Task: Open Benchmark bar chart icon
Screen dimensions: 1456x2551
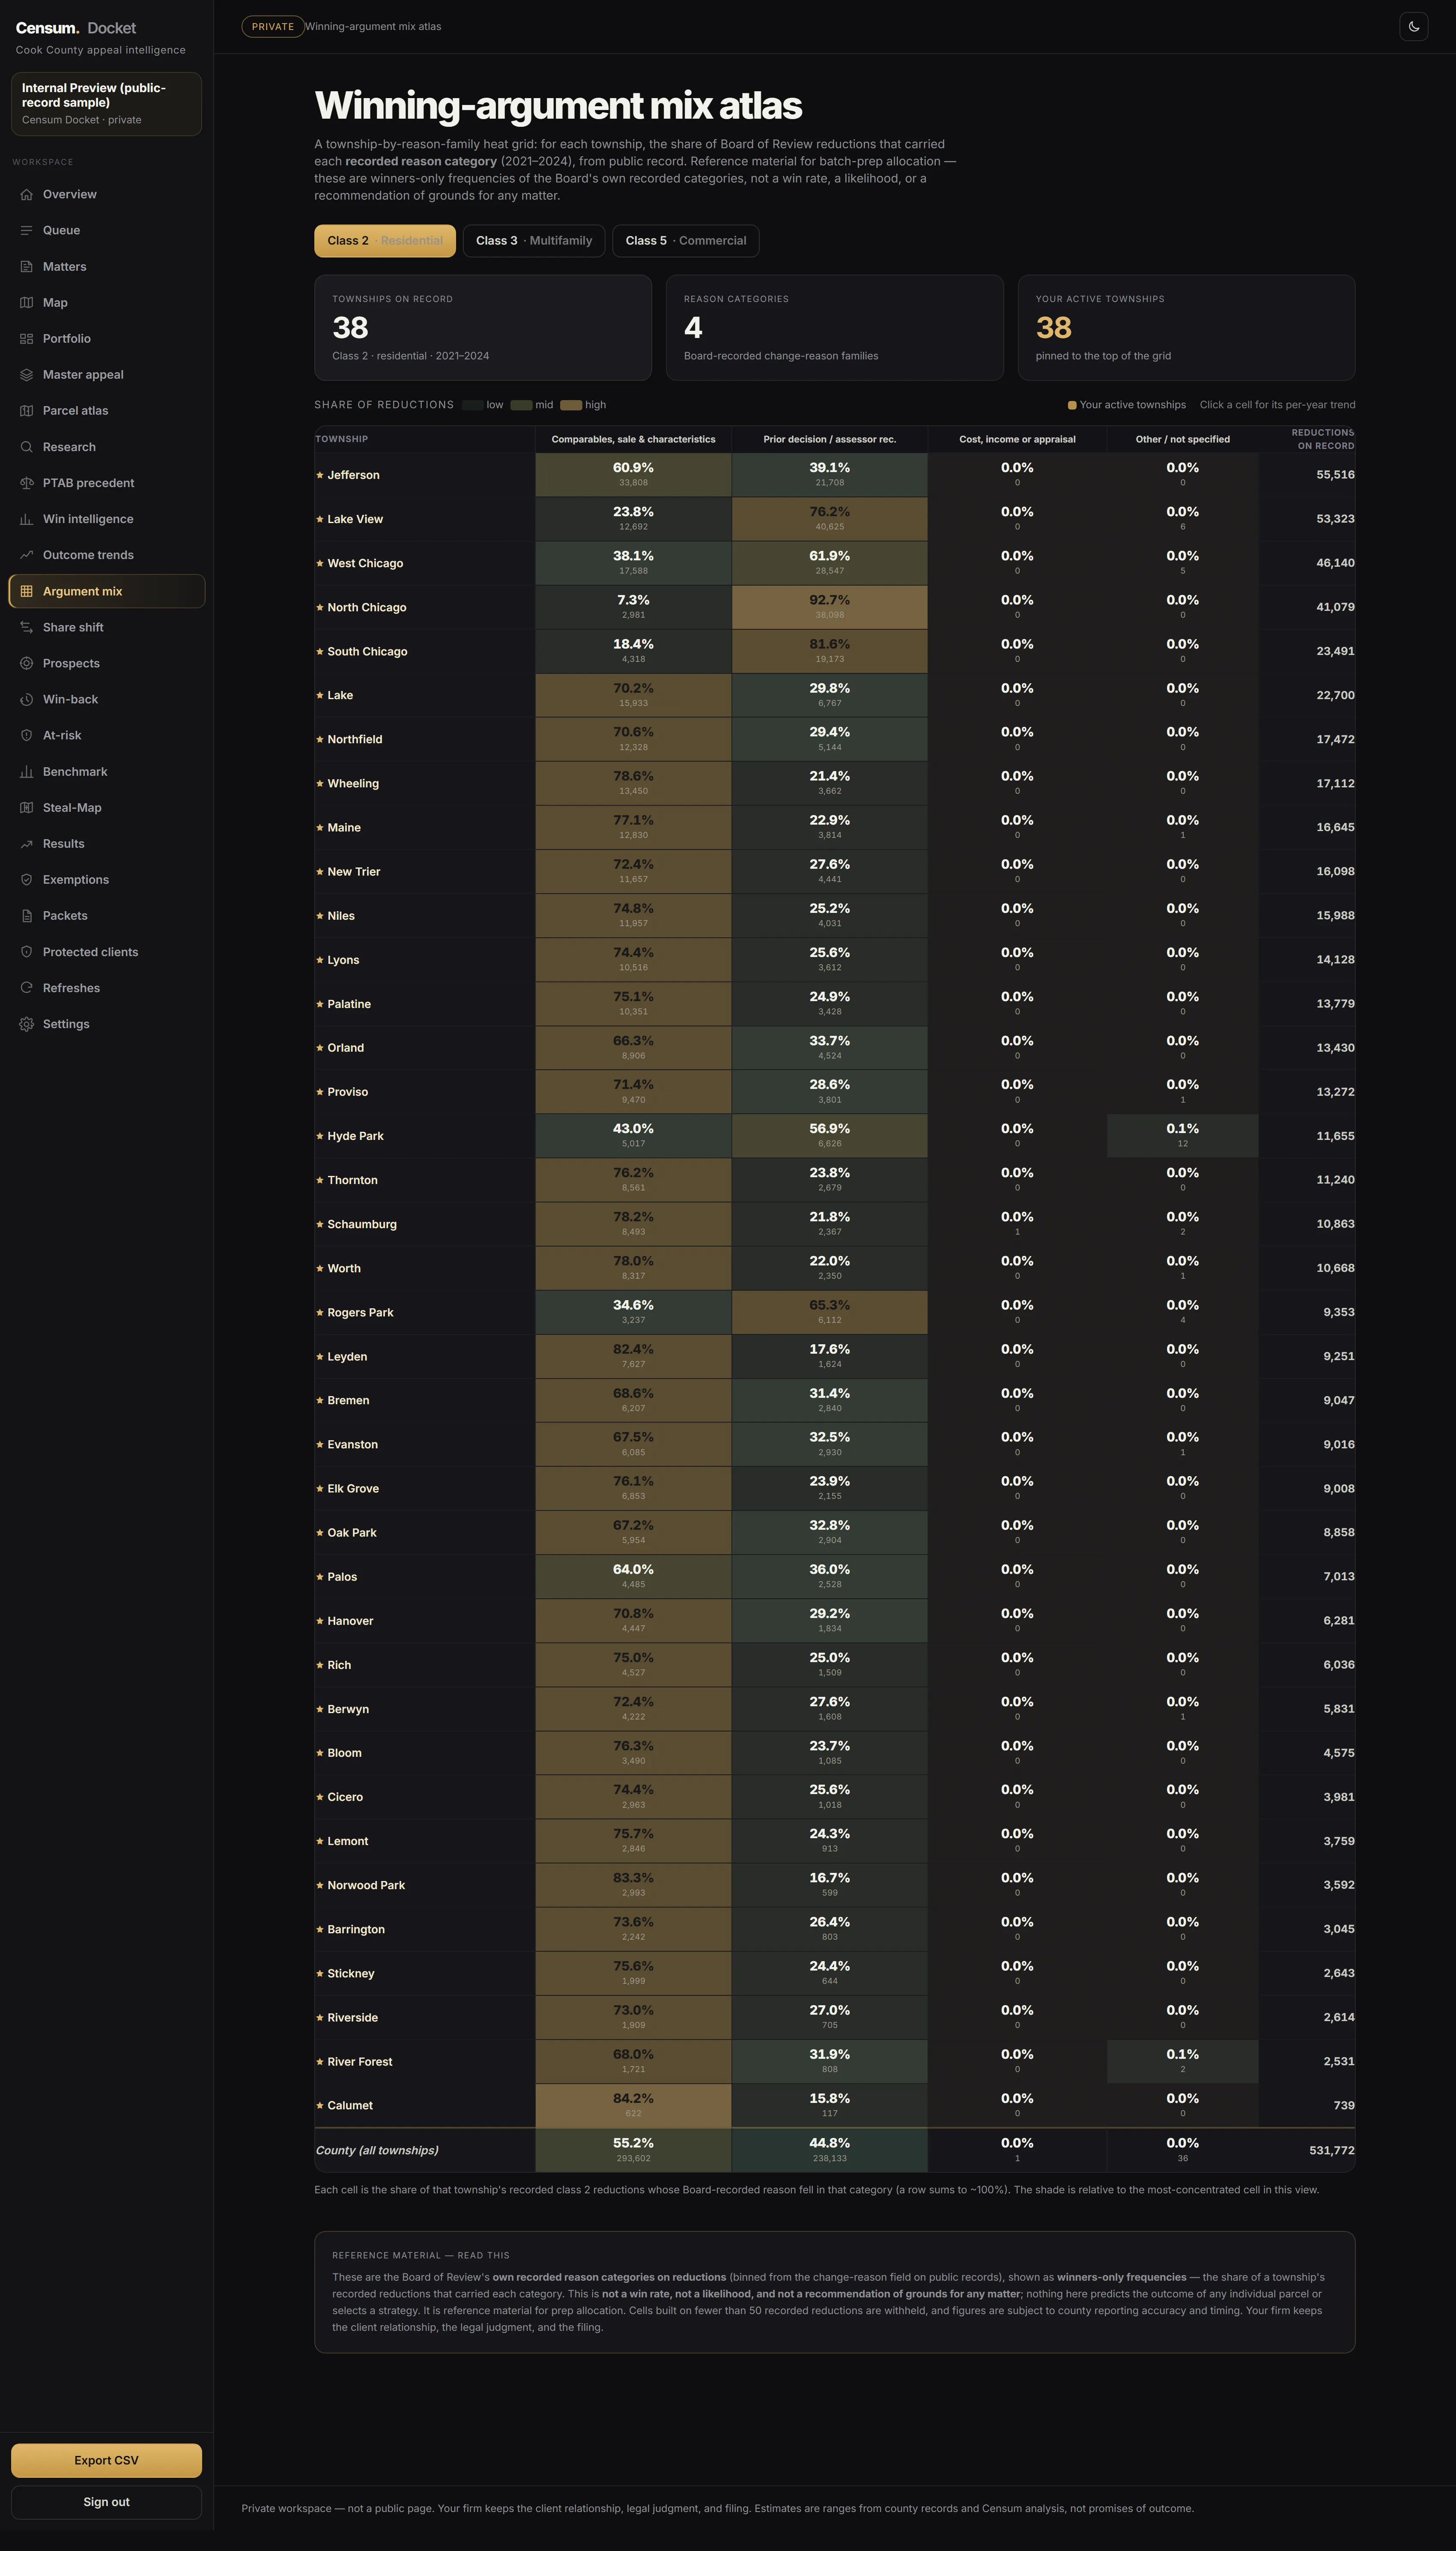Action: [27, 772]
